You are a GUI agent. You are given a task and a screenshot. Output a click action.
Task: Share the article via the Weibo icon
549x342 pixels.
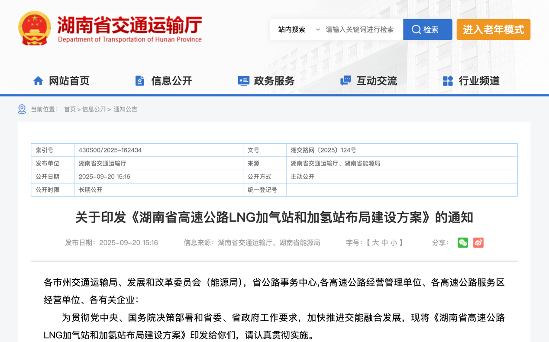(x=478, y=243)
